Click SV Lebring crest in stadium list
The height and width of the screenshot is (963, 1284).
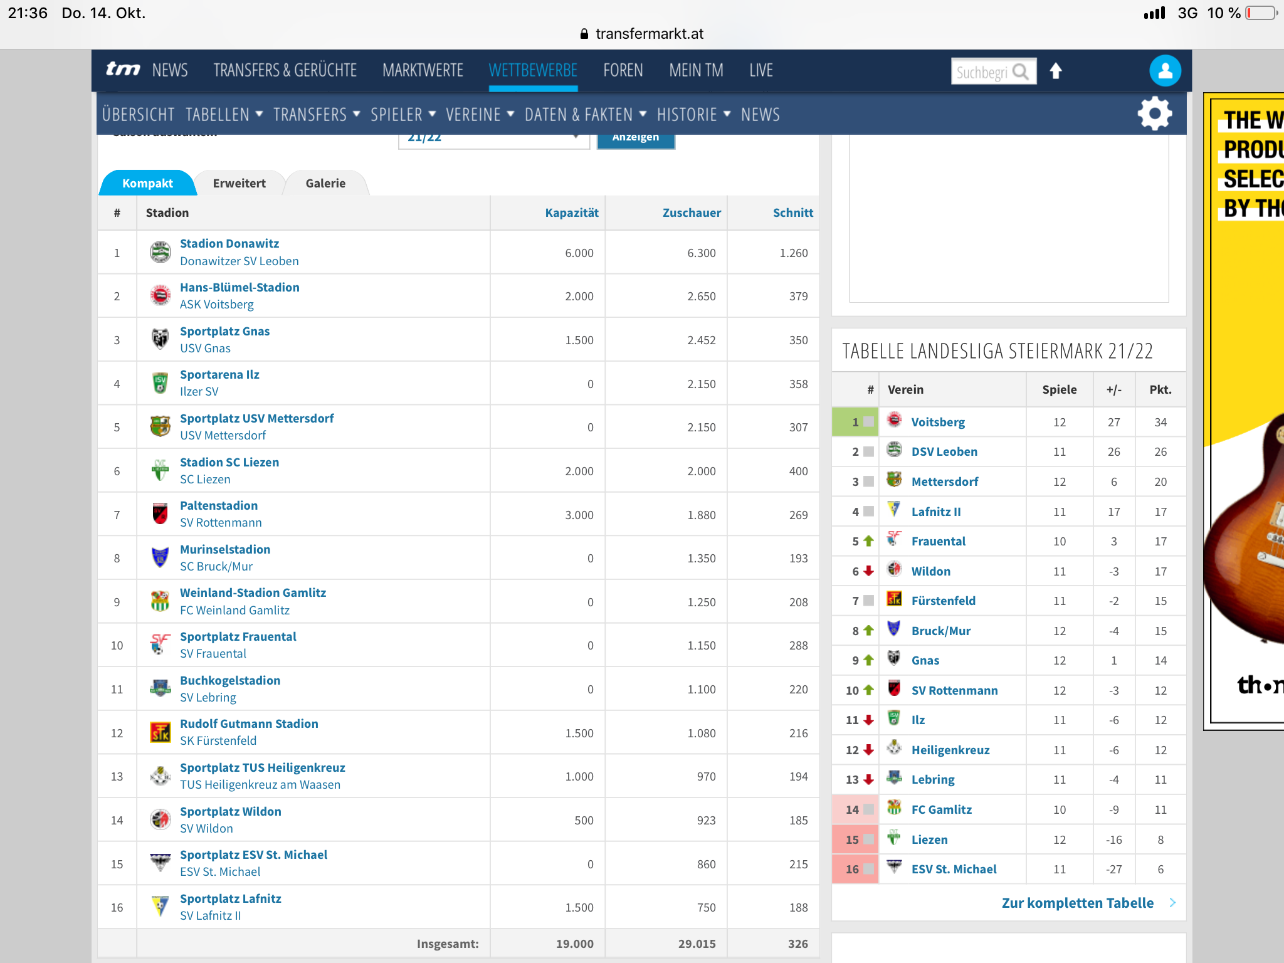pyautogui.click(x=160, y=688)
